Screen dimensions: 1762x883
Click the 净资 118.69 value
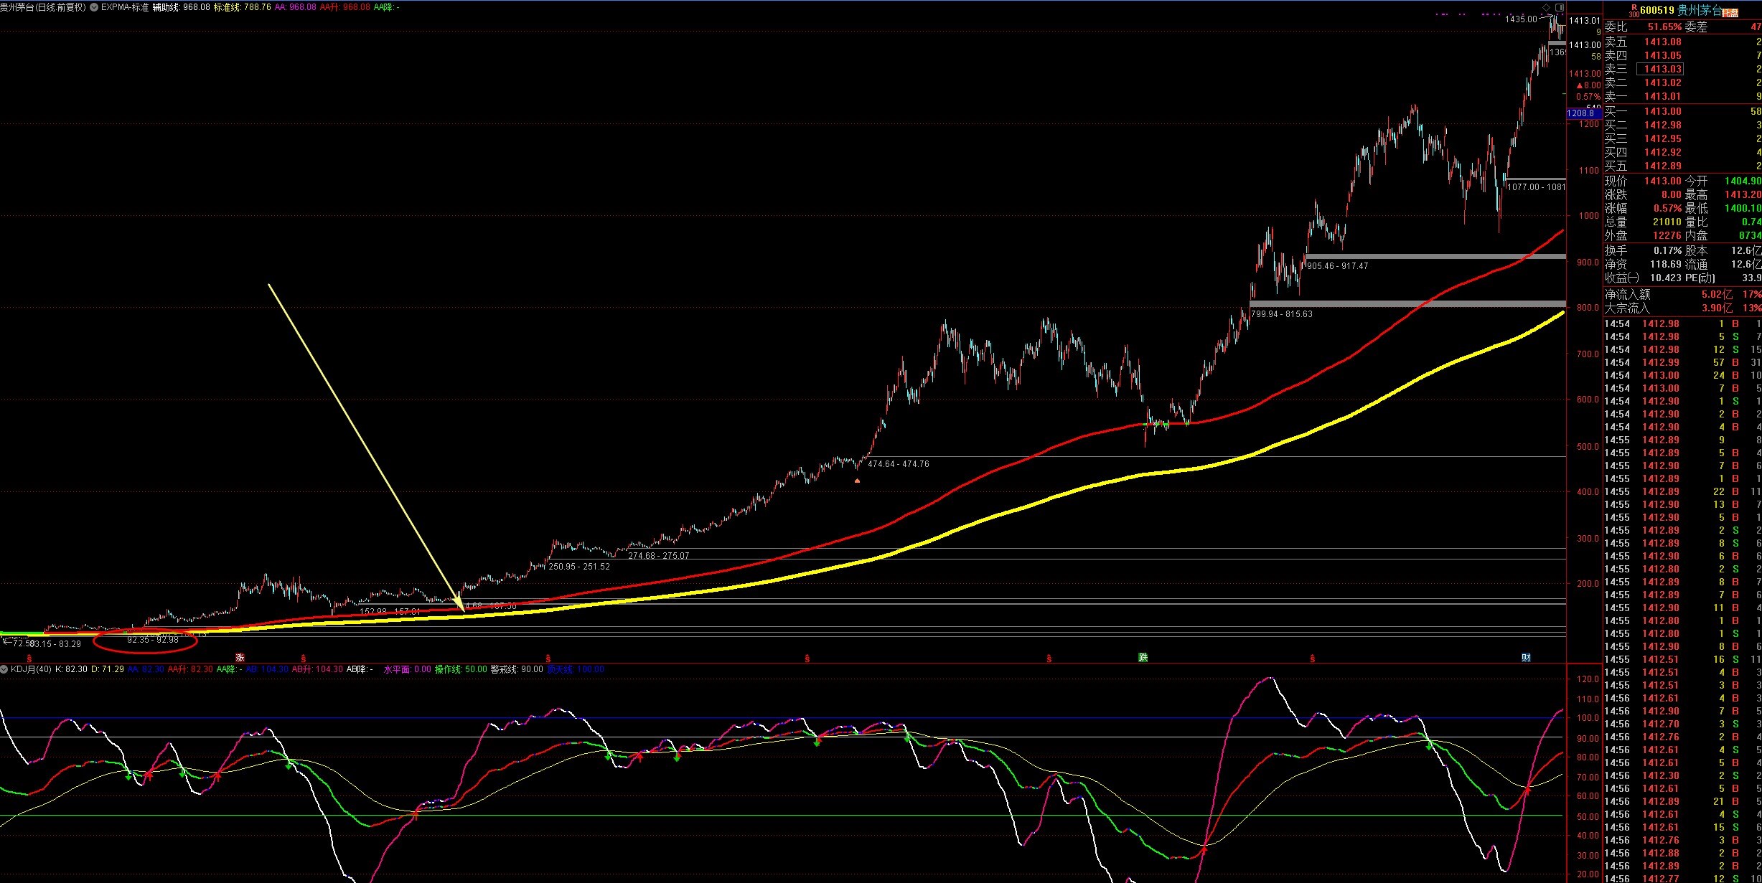pyautogui.click(x=1666, y=264)
